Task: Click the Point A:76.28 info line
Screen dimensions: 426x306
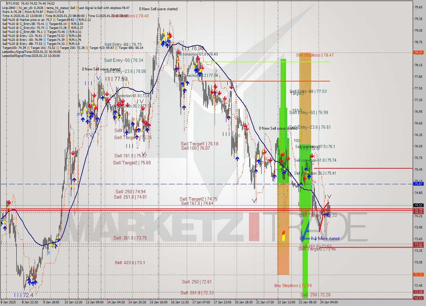Action: [33, 12]
